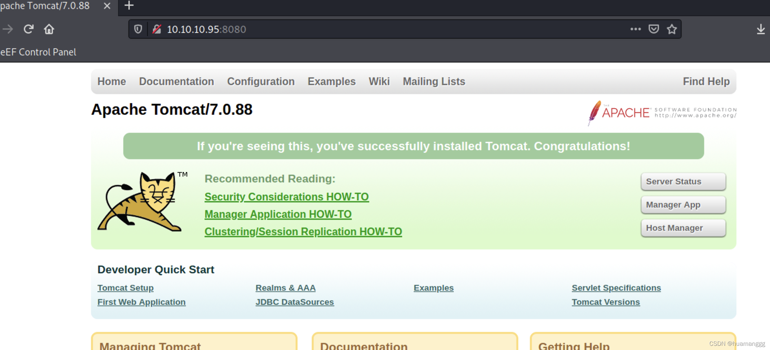
Task: Go to the browser home page icon
Action: point(49,29)
